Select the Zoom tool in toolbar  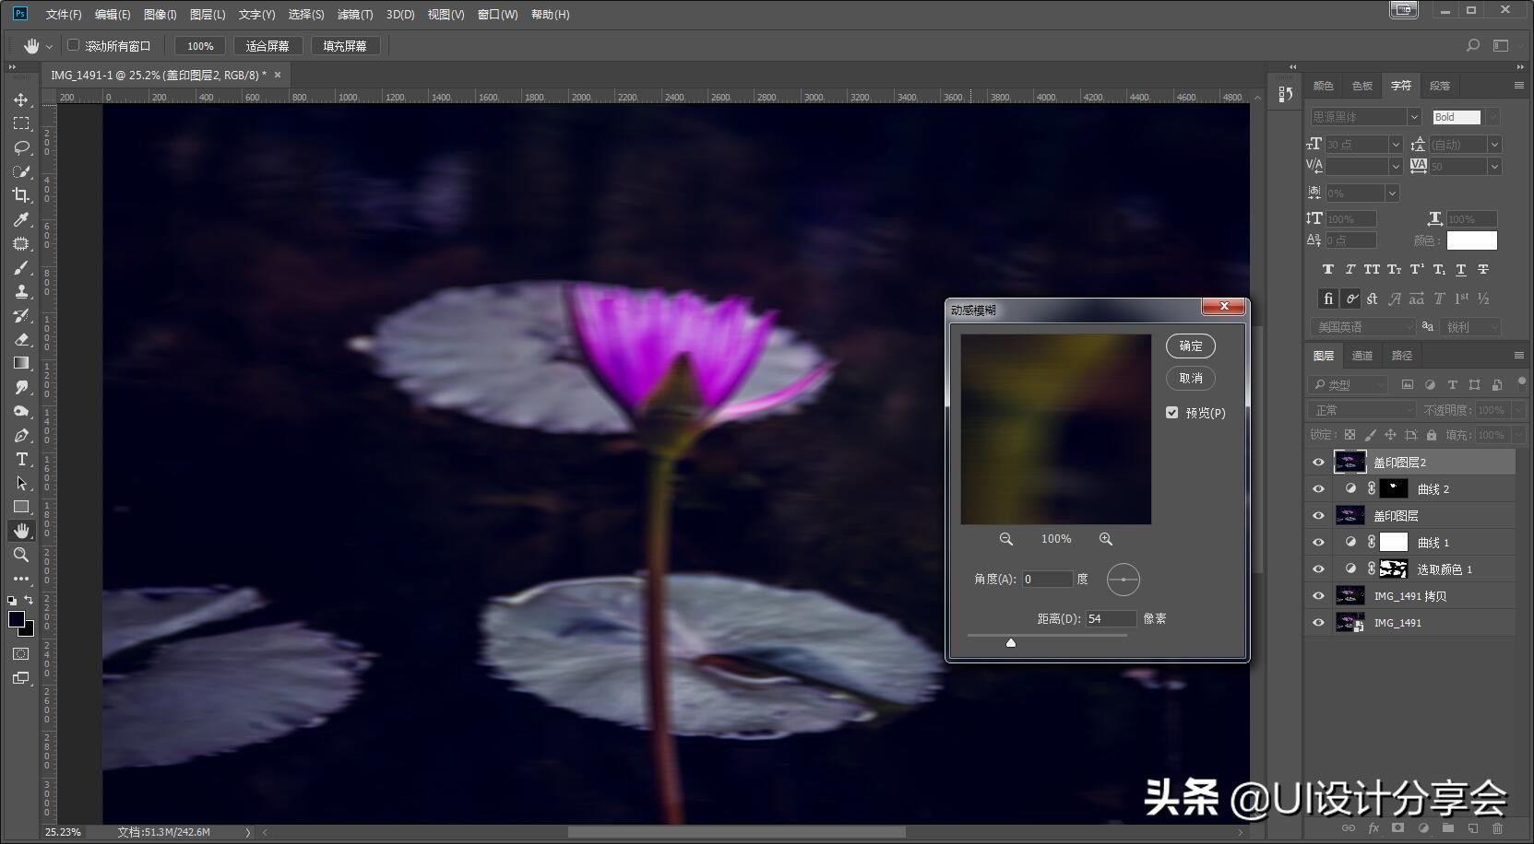(x=20, y=555)
